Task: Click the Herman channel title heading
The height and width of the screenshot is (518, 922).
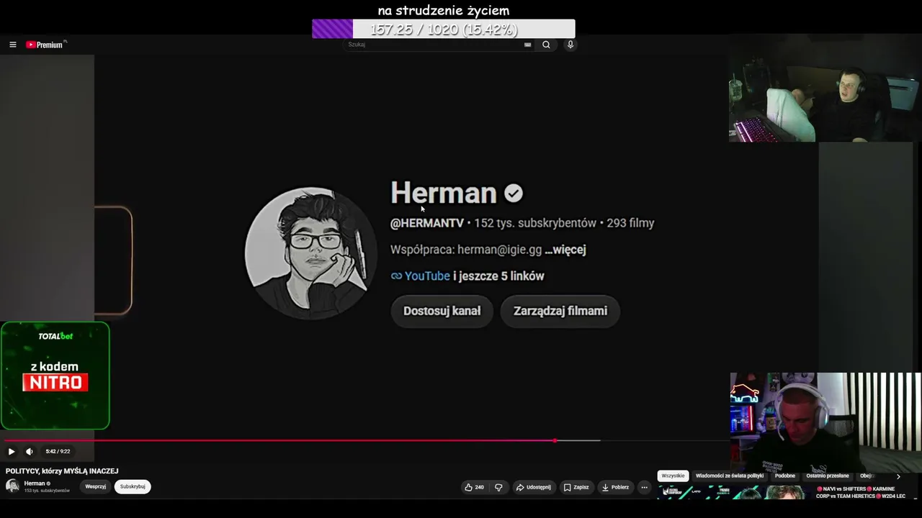Action: tap(444, 193)
